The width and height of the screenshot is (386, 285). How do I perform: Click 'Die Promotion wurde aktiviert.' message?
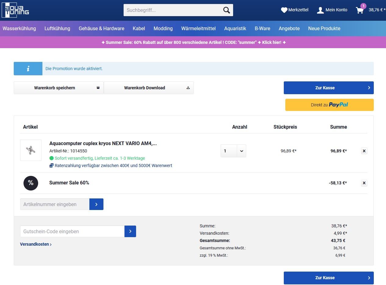coord(74,69)
